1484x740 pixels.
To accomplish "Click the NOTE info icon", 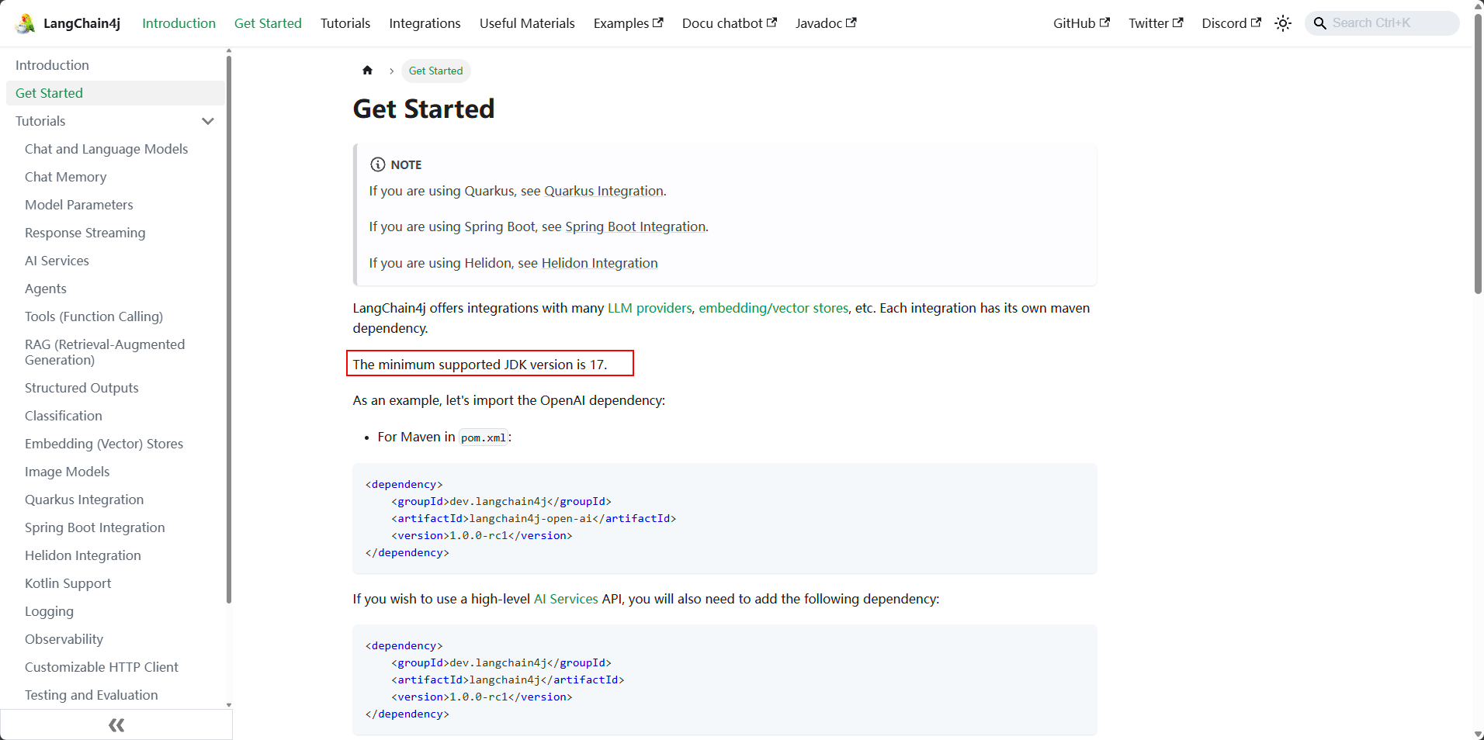I will click(x=378, y=164).
